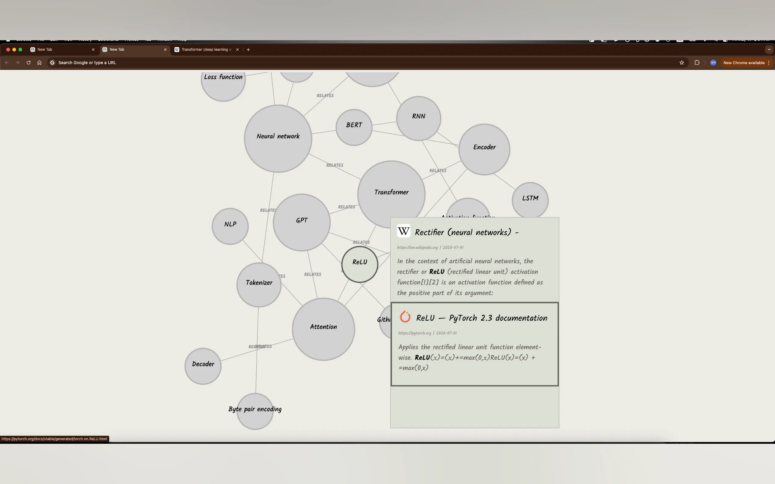
Task: Click the PyTorch flame icon
Action: [x=405, y=317]
